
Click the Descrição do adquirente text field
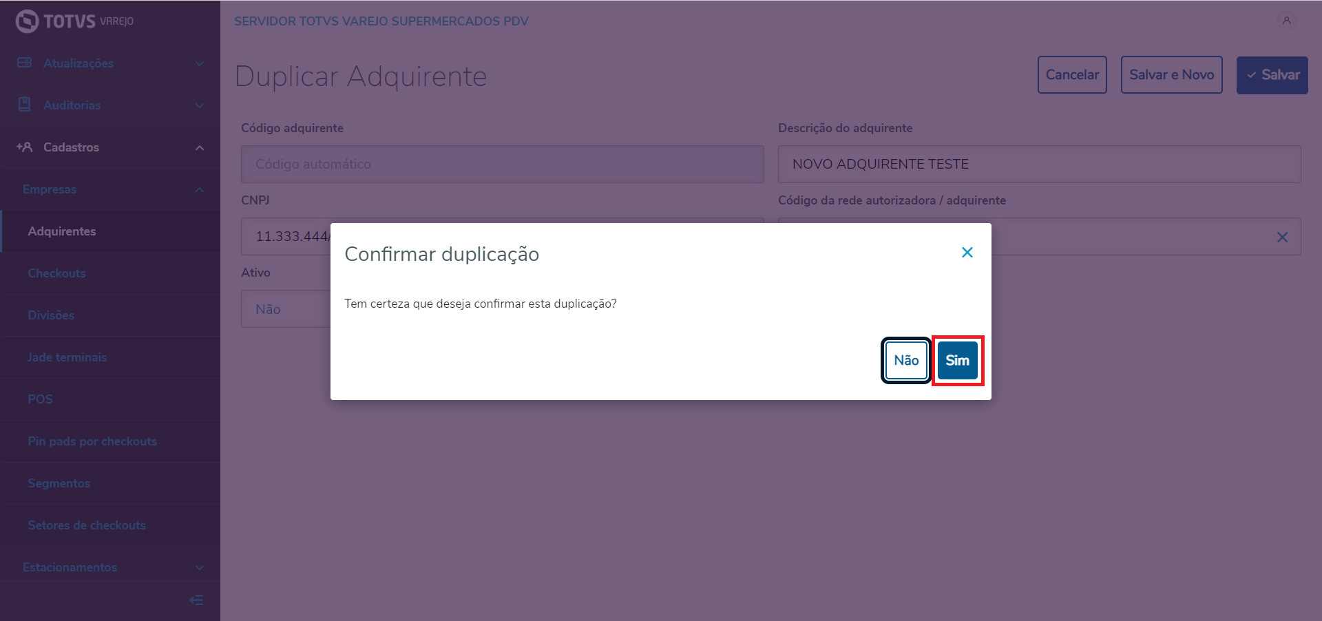click(1040, 164)
